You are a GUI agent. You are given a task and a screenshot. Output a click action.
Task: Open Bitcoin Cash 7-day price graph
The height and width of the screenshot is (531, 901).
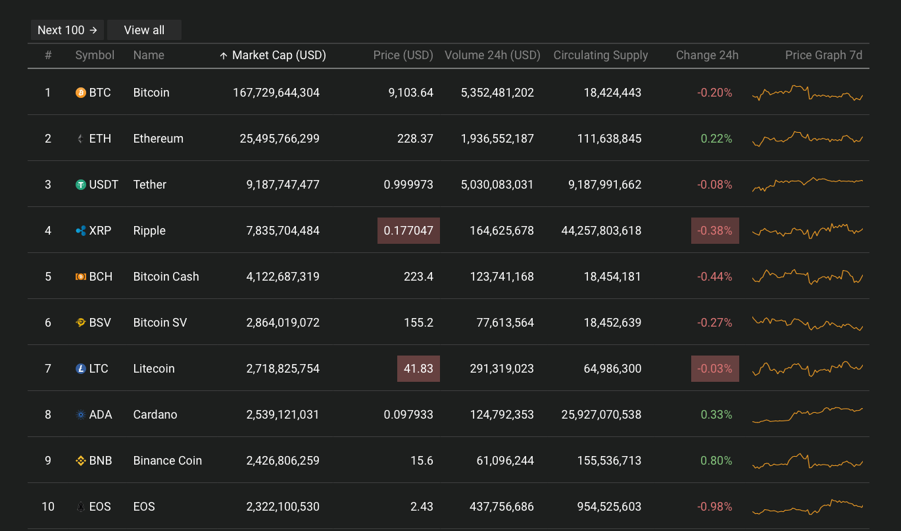click(x=808, y=277)
